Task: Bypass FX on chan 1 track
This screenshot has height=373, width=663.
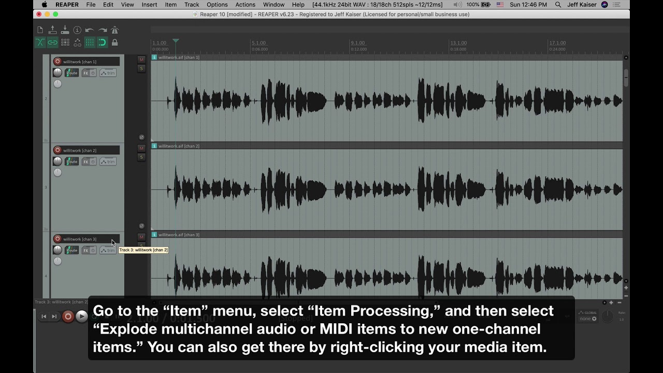Action: (x=93, y=73)
